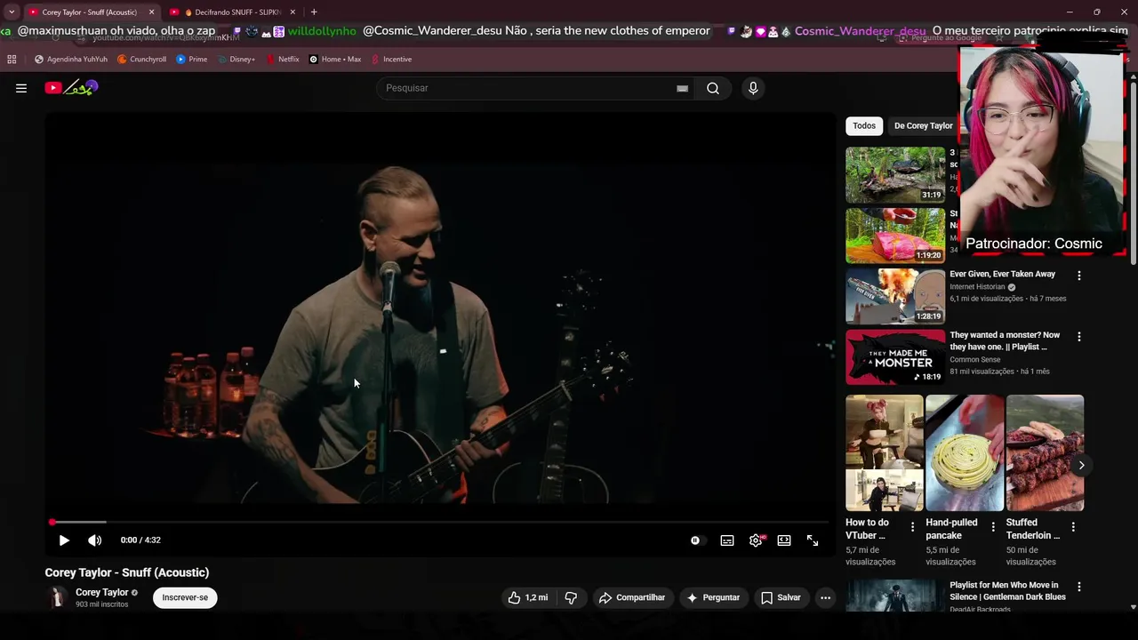Open Home • Max bookmark
Screen dimensions: 1138x640
point(335,60)
